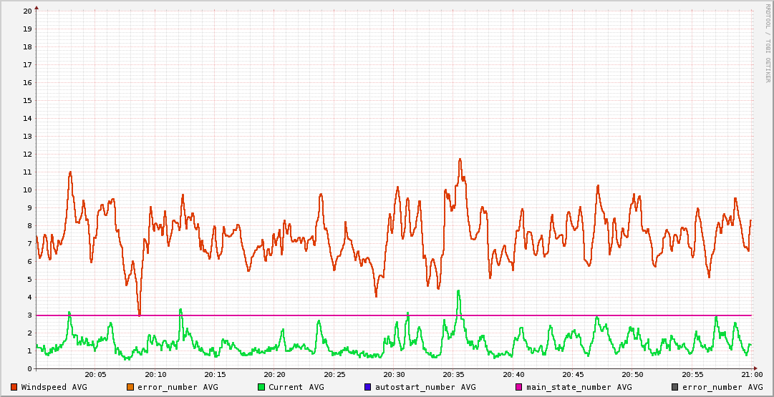Click the blue autostart_number AVG legend swatch

(368, 387)
